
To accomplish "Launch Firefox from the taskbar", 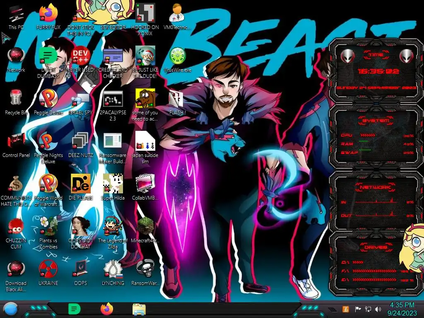I will click(107, 309).
